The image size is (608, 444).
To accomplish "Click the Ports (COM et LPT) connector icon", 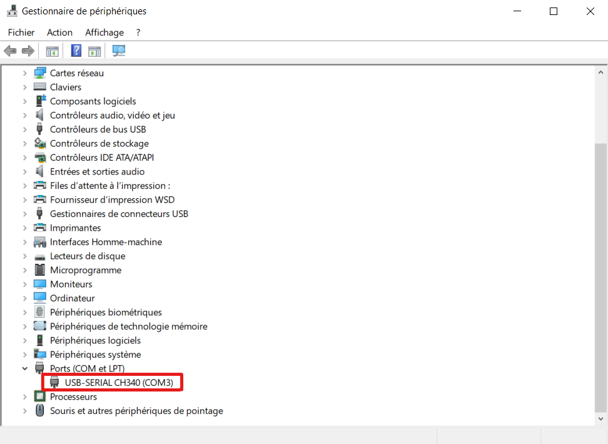I will (x=39, y=368).
